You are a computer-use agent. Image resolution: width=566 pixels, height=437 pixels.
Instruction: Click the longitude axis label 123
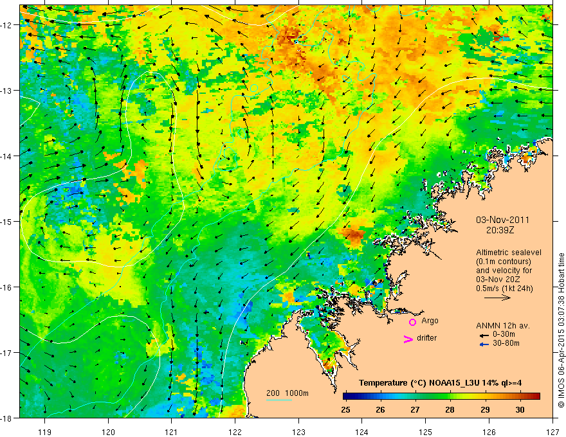(x=298, y=432)
